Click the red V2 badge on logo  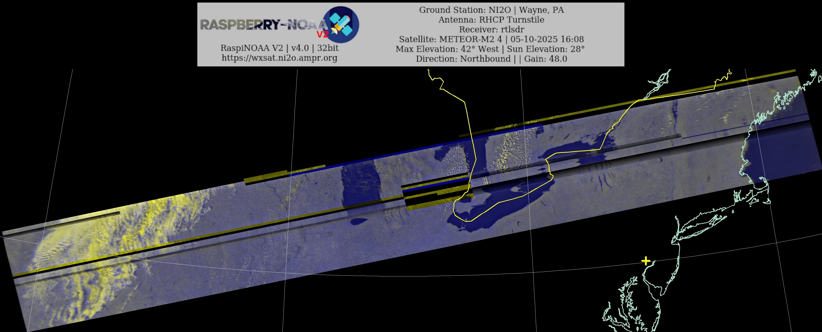pyautogui.click(x=322, y=34)
